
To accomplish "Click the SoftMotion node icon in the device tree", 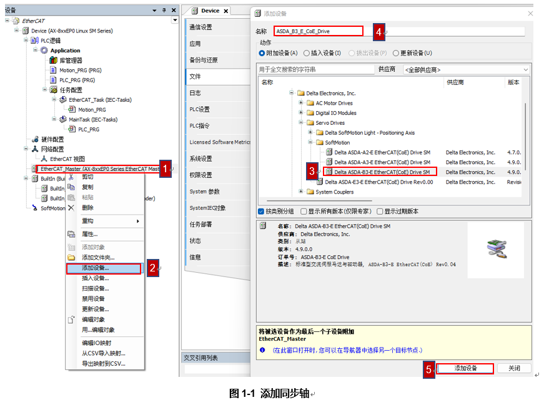I will (x=35, y=208).
